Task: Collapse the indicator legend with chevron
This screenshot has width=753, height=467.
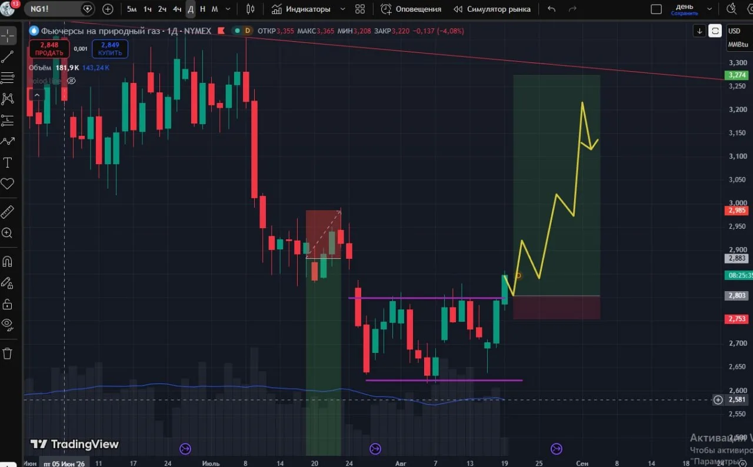Action: click(37, 95)
